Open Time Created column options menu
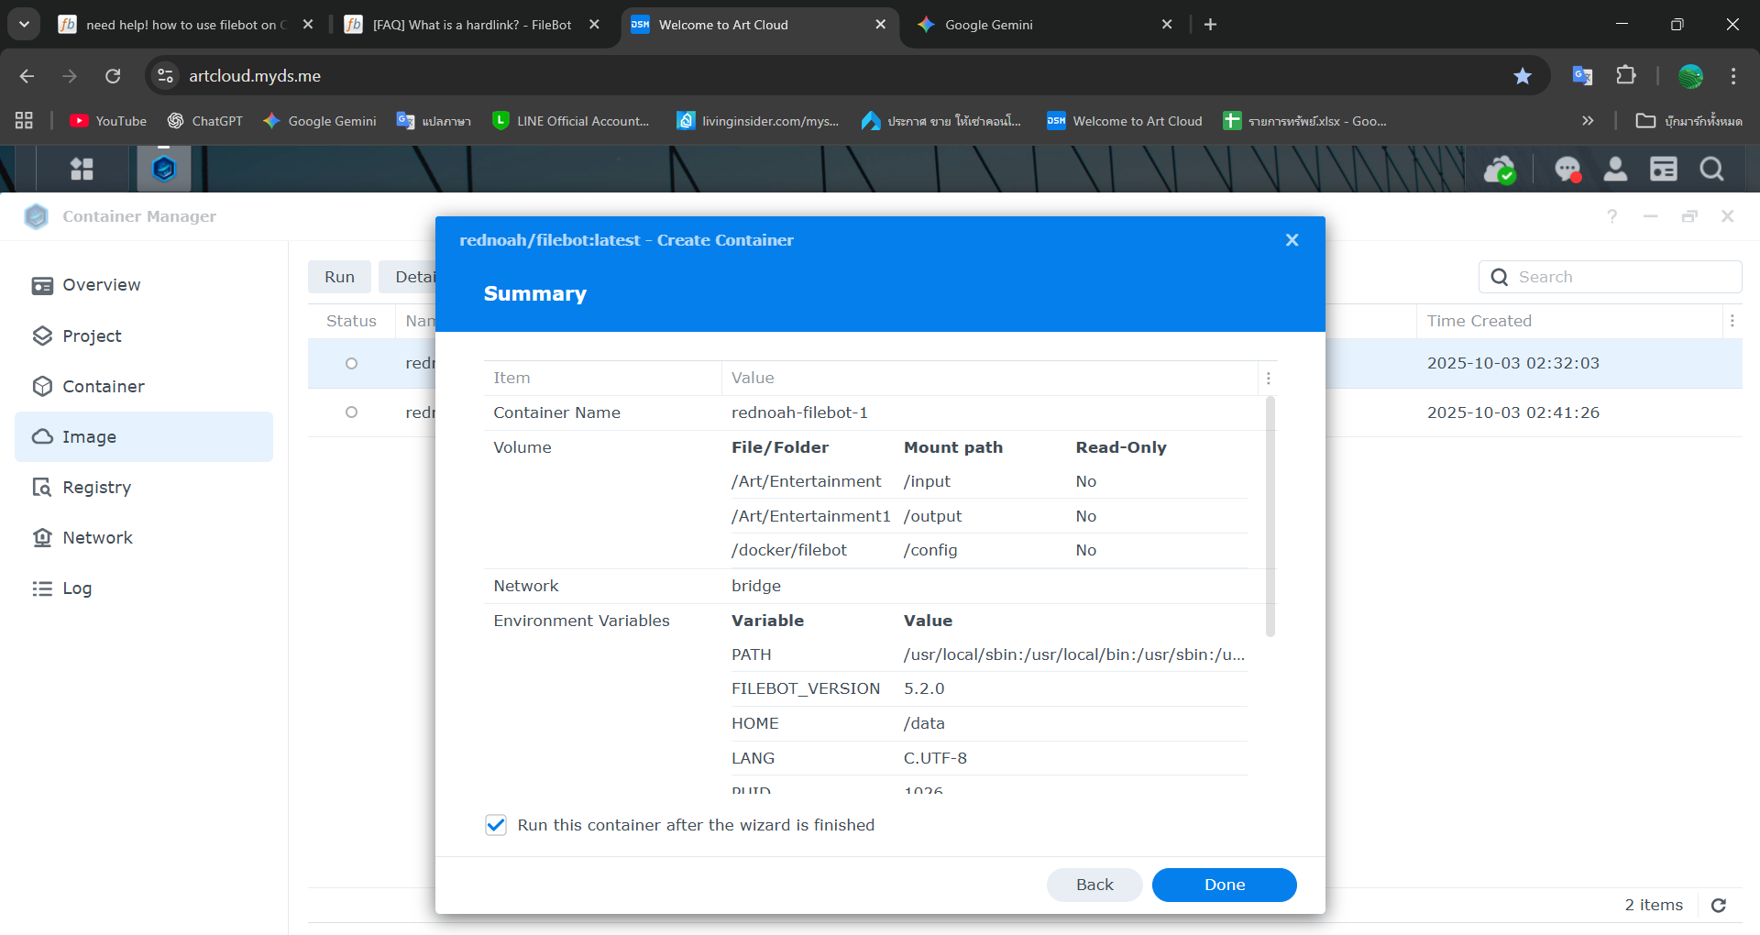Viewport: 1760px width, 935px height. click(x=1732, y=321)
